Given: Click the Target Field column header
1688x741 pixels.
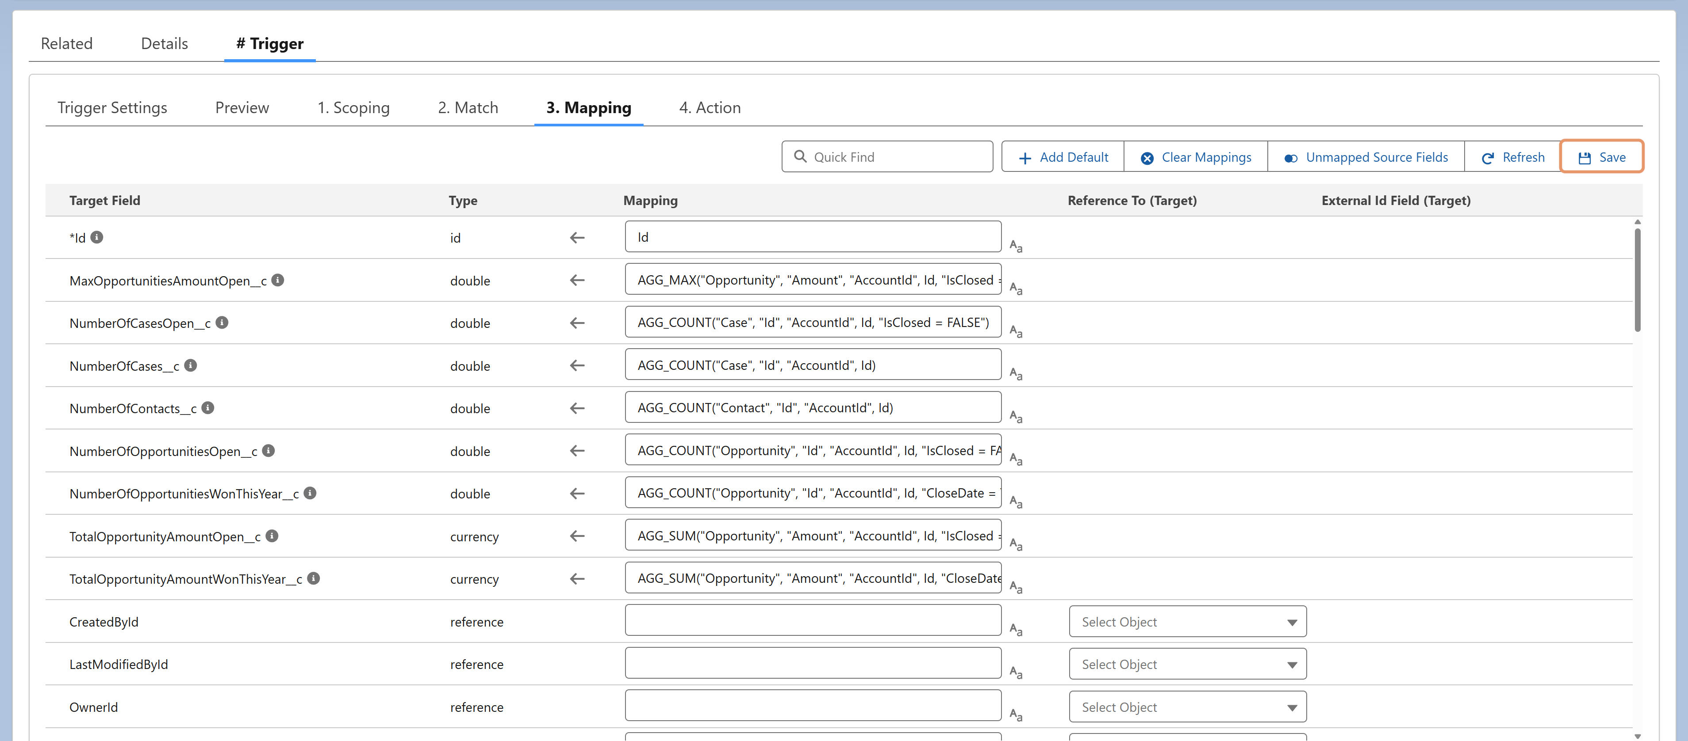Looking at the screenshot, I should pos(105,200).
